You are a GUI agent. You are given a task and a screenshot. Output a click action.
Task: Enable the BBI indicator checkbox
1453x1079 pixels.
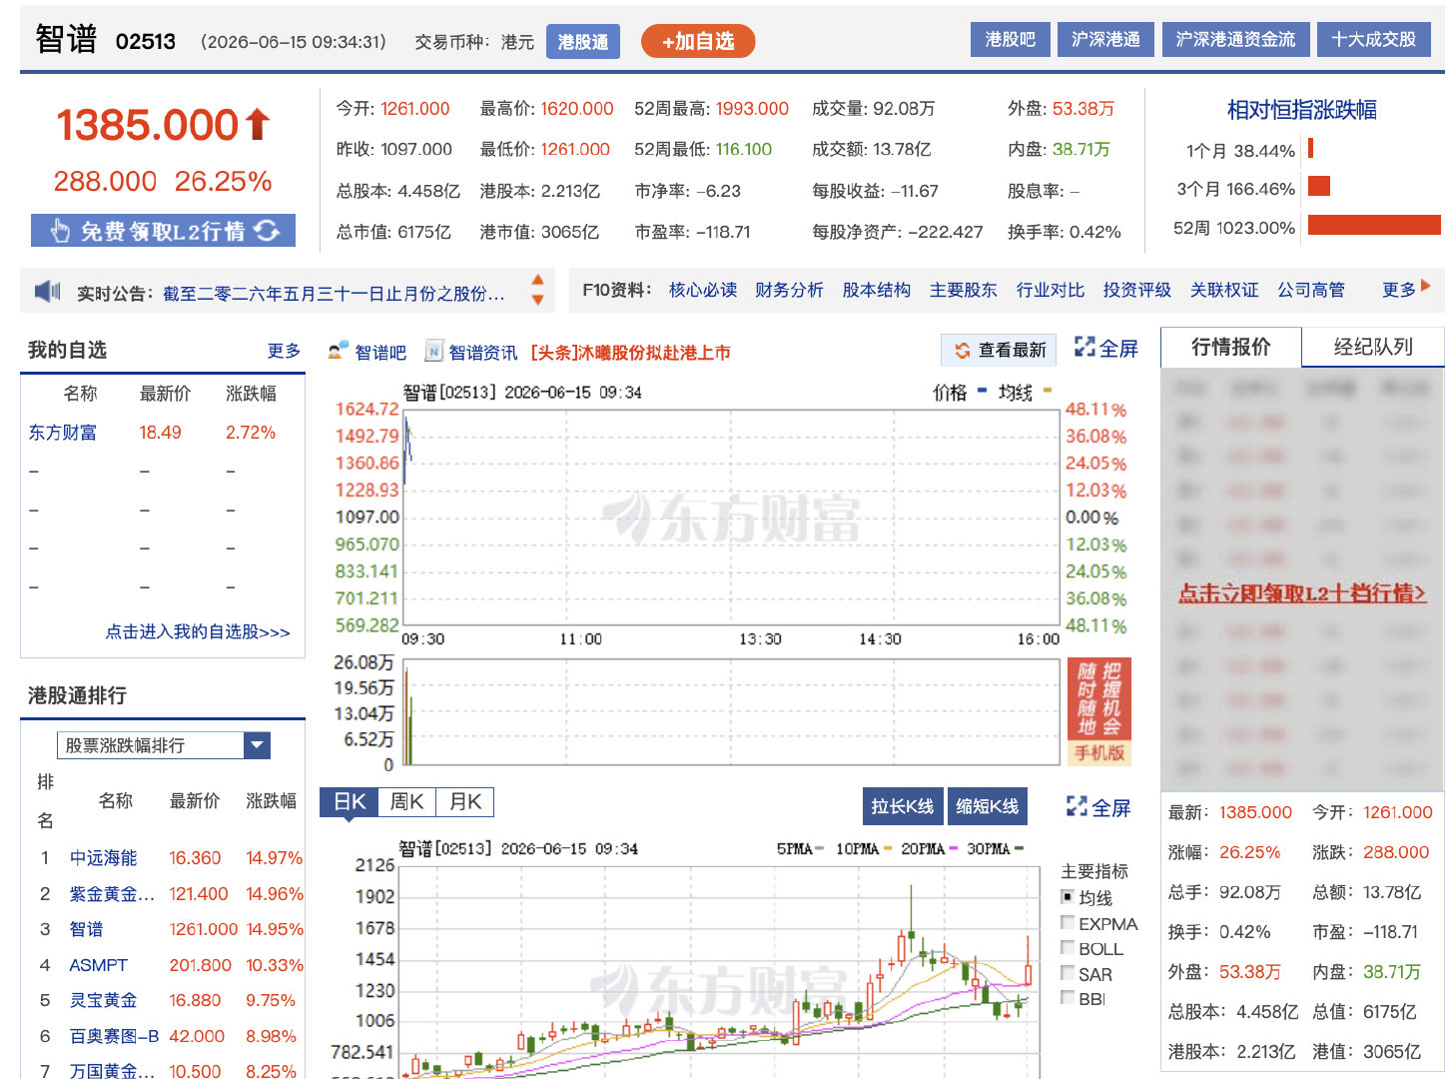pos(1068,997)
